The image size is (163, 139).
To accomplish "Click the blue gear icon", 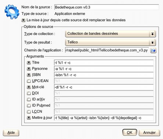I will coord(12,12).
